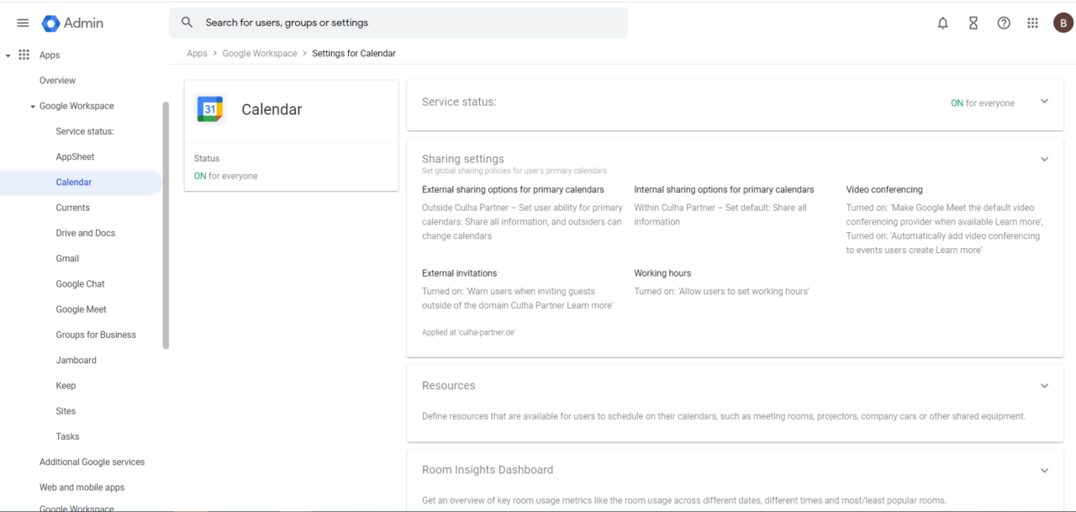Viewport: 1076px width, 512px height.
Task: Open the Apps breadcrumb link
Action: [197, 52]
